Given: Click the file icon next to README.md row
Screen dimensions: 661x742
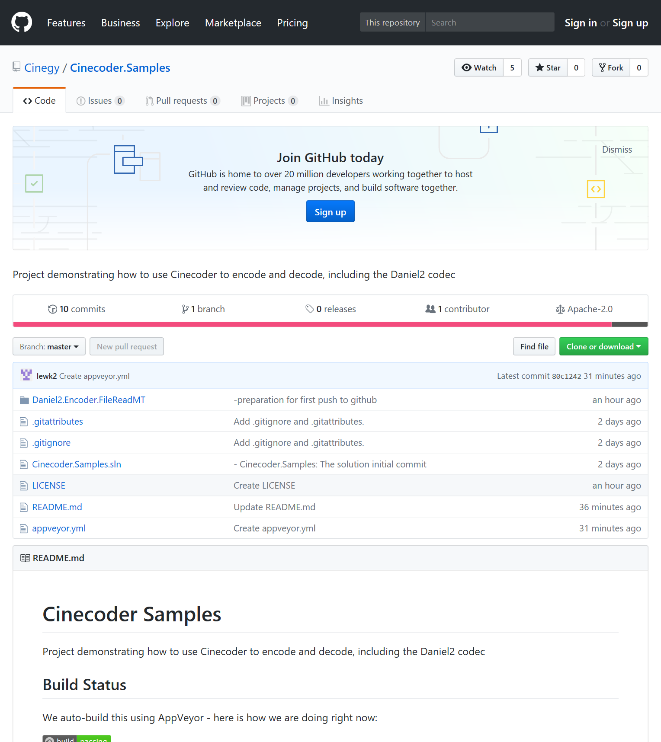Looking at the screenshot, I should click(x=24, y=507).
